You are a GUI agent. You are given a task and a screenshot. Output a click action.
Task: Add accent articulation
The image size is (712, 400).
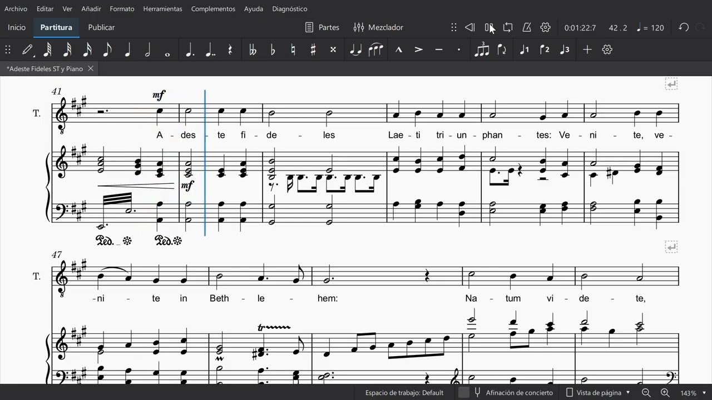click(x=418, y=49)
